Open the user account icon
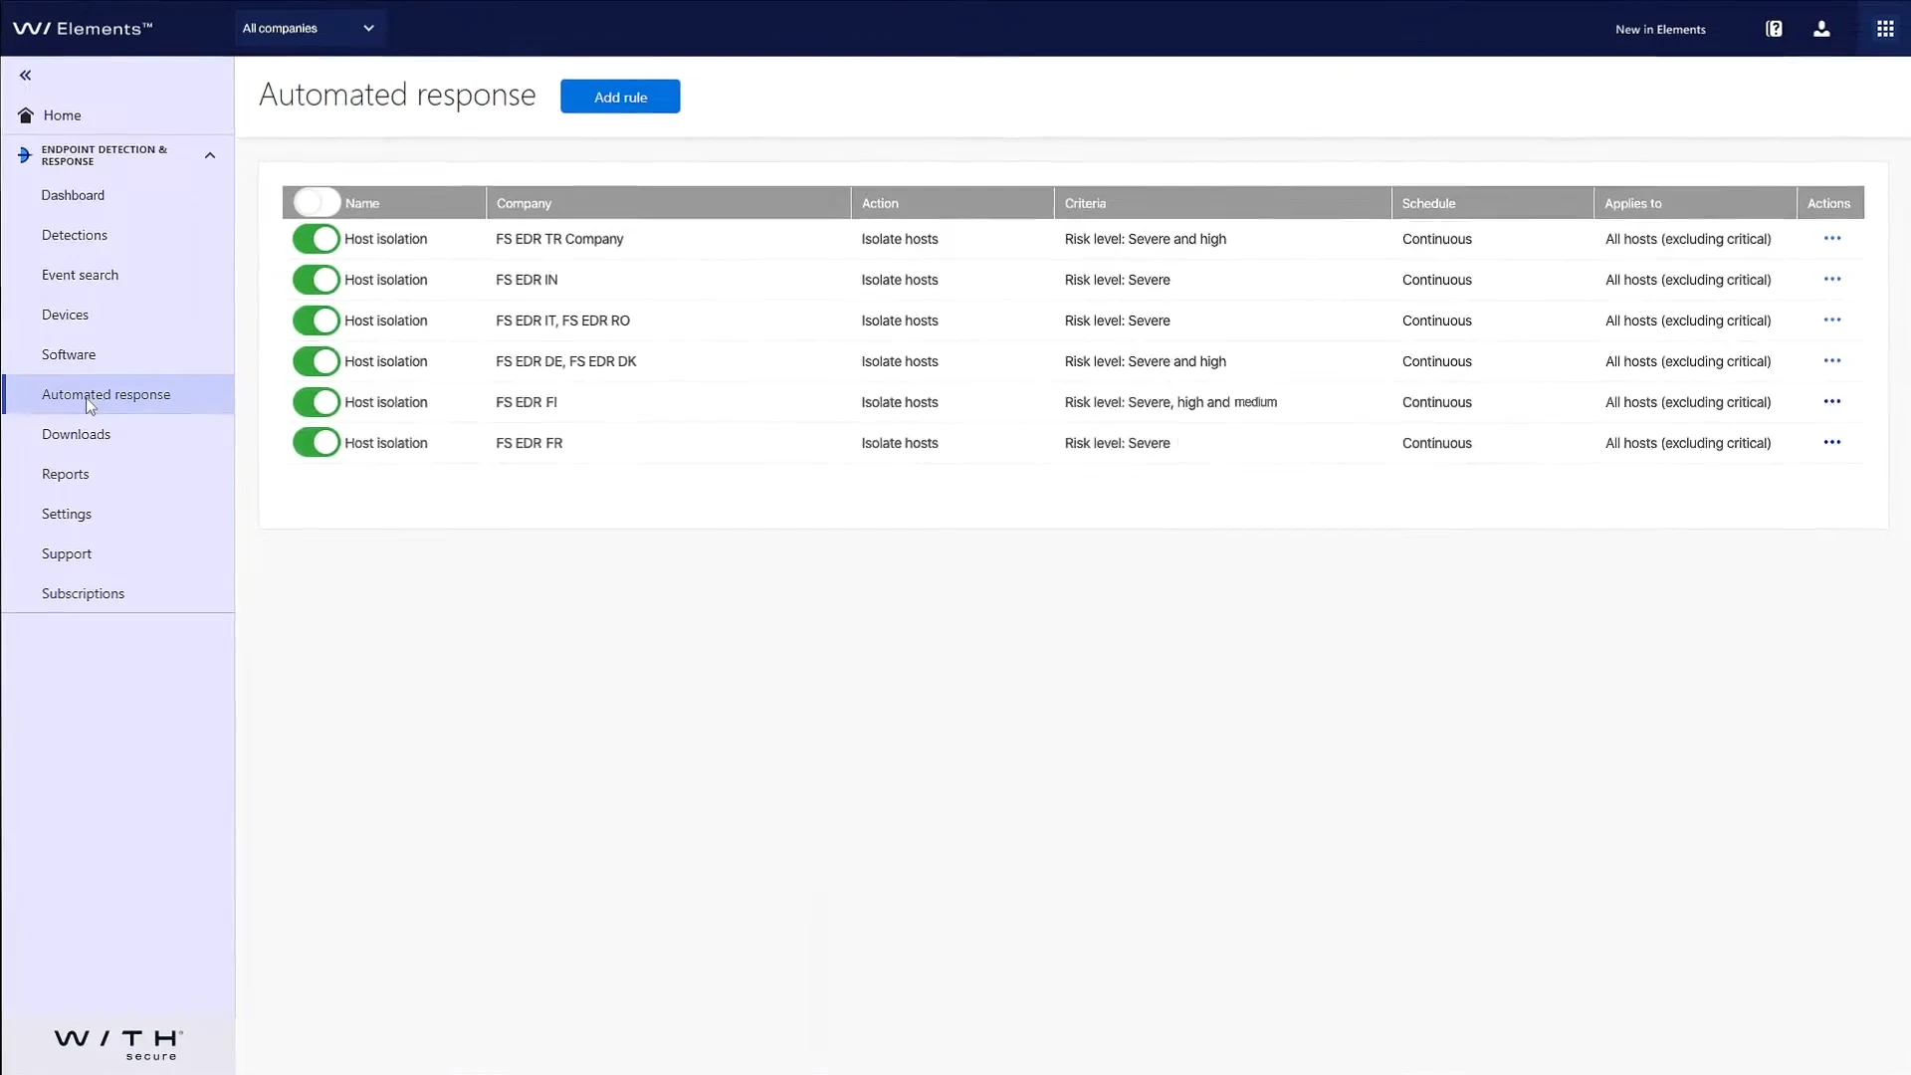Viewport: 1911px width, 1075px height. coord(1821,29)
